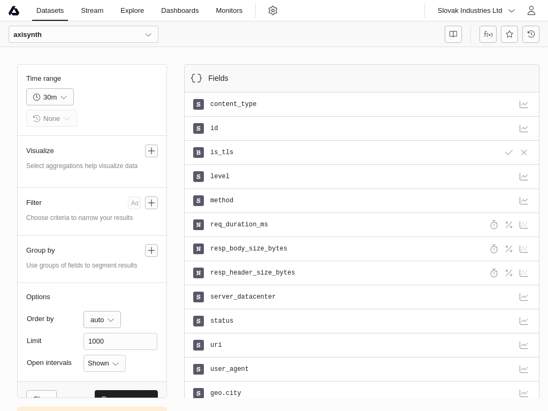Select true checkmark for is_tls

point(509,153)
